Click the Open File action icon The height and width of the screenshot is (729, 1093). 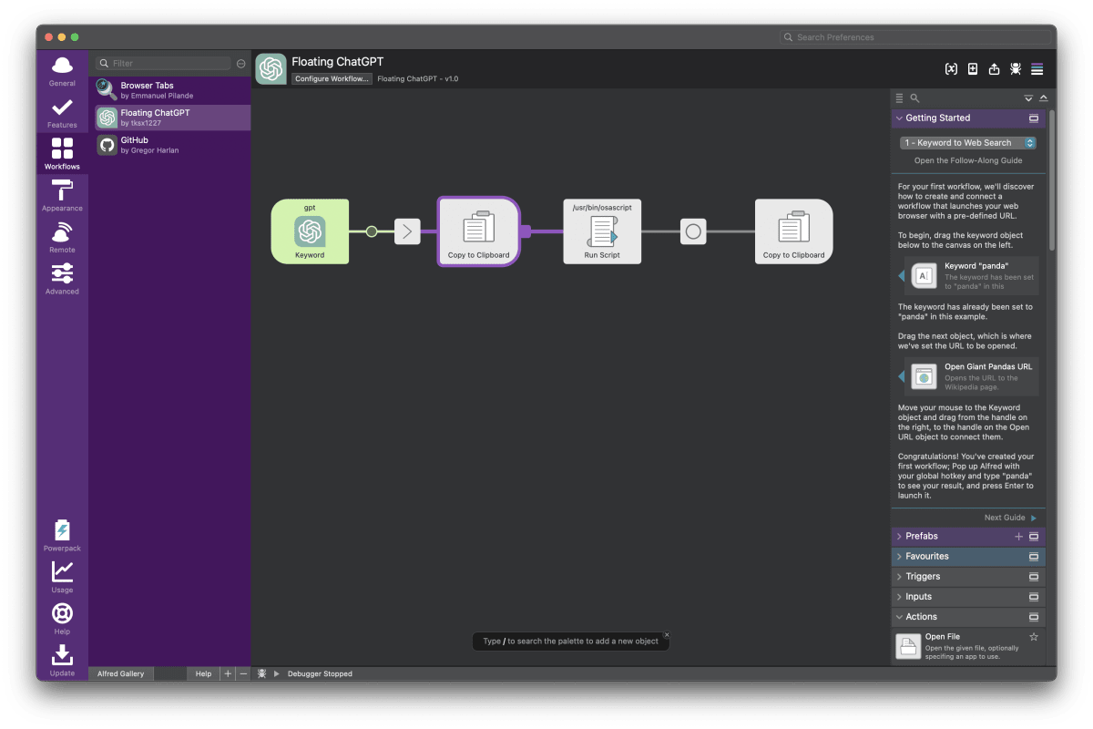[x=908, y=647]
